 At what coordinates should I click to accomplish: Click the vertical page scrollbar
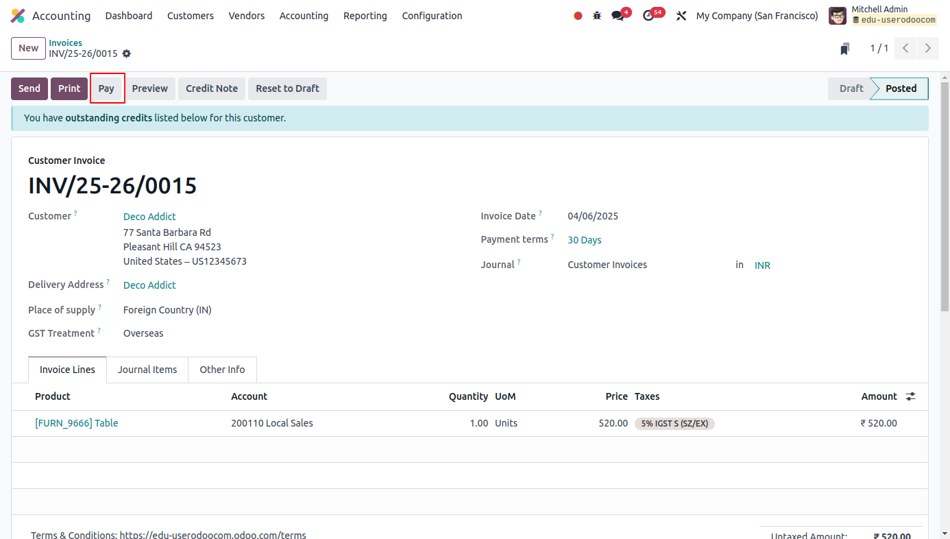coord(945,206)
